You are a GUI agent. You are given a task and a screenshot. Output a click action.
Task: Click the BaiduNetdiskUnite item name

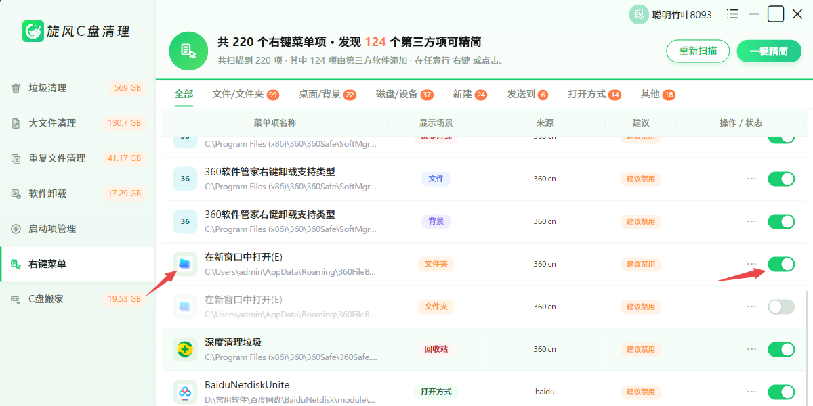(x=247, y=385)
